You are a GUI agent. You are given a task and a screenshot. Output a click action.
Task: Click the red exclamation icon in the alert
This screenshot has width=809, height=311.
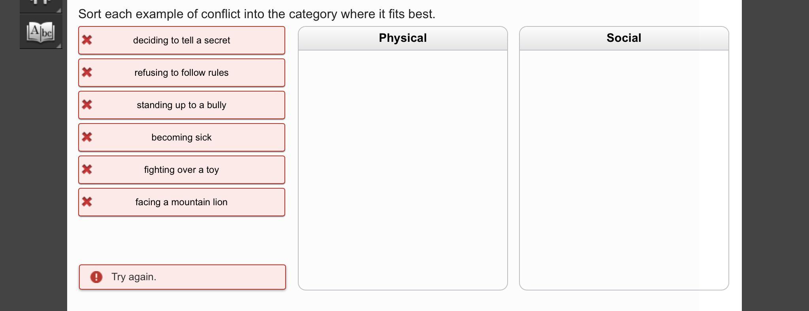96,277
